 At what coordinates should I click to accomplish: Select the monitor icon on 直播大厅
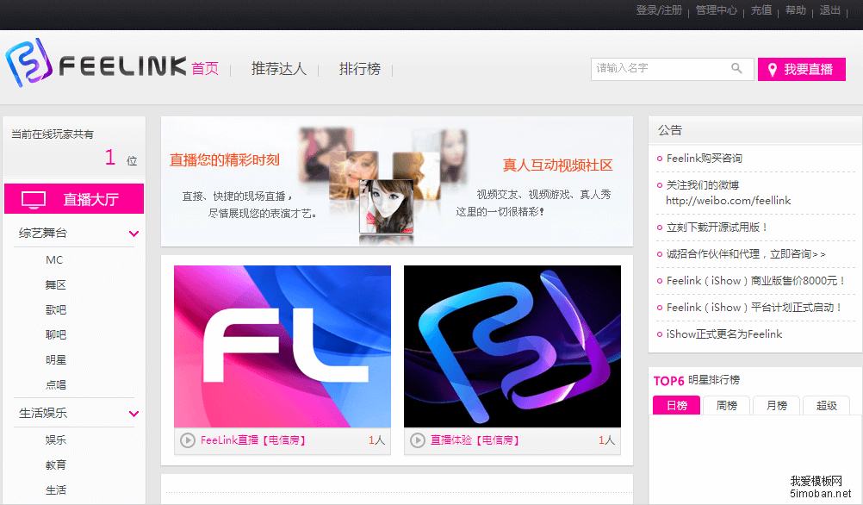point(34,198)
